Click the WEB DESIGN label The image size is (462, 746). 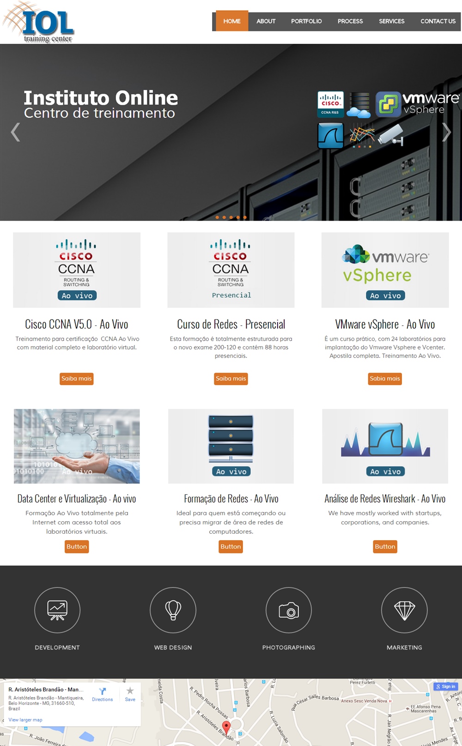coord(173,648)
